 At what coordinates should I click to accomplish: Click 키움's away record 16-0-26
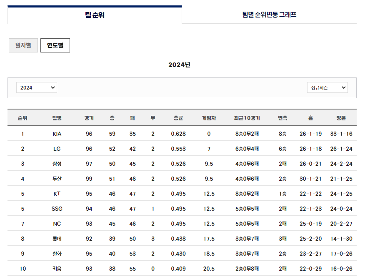341,269
